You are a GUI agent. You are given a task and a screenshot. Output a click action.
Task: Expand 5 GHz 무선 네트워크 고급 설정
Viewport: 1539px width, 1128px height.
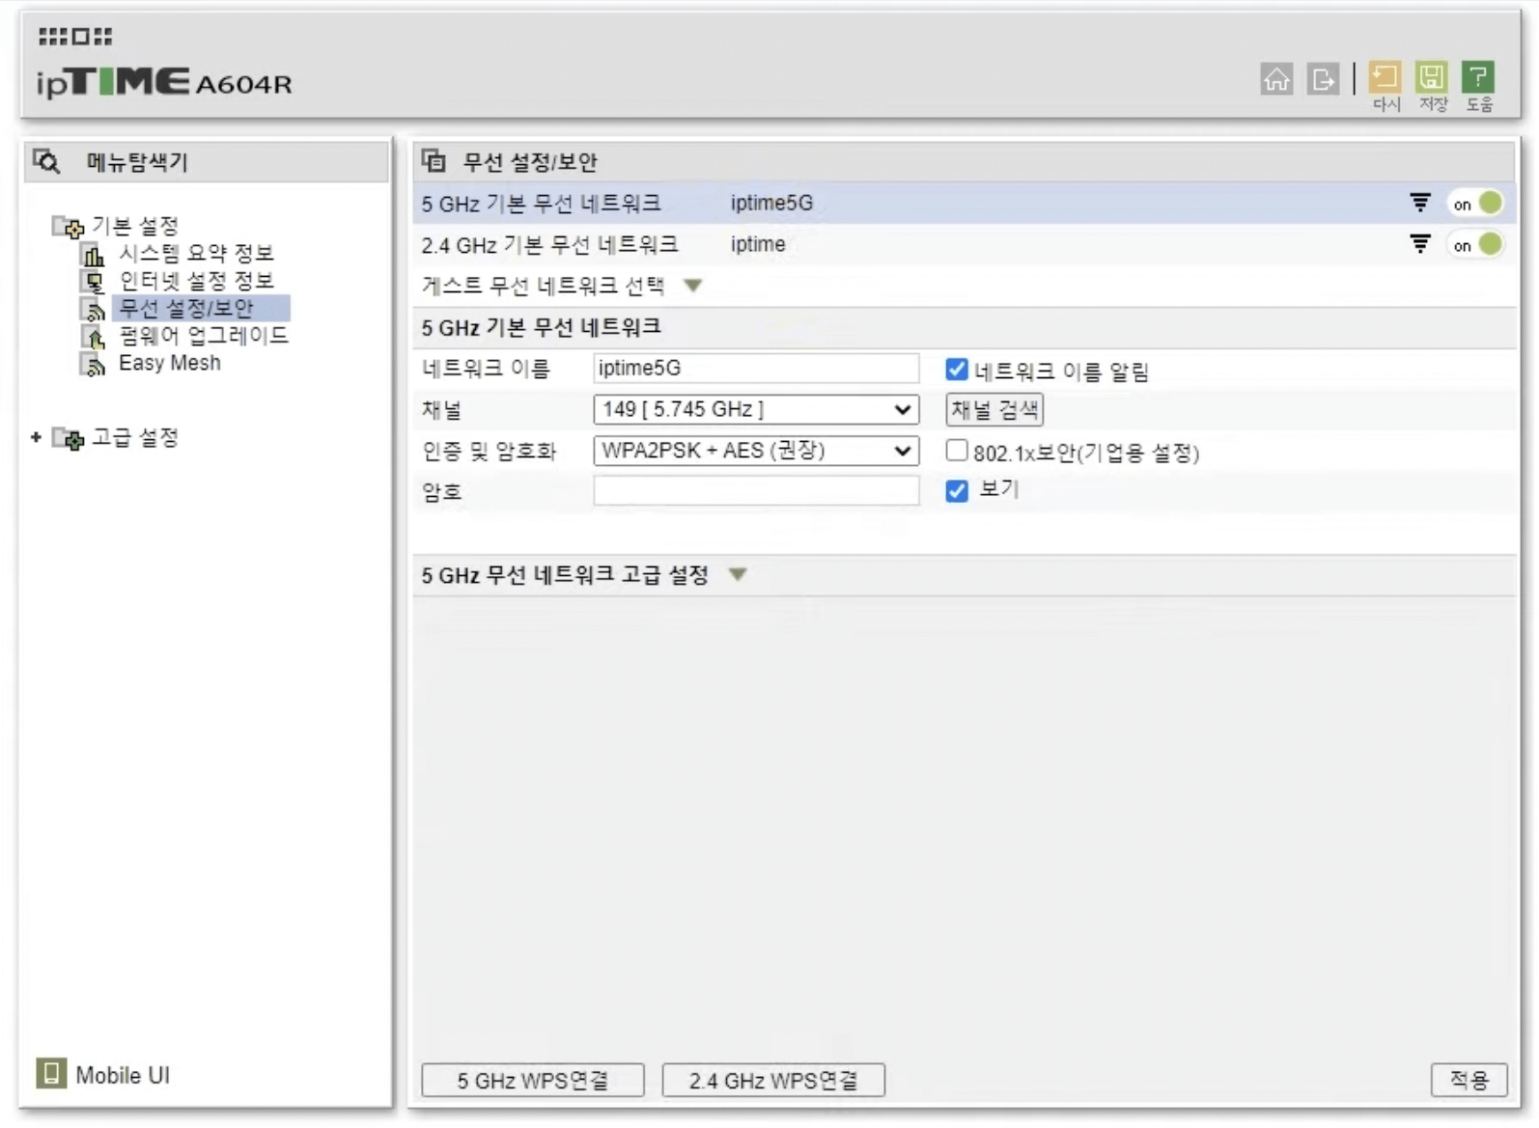738,575
